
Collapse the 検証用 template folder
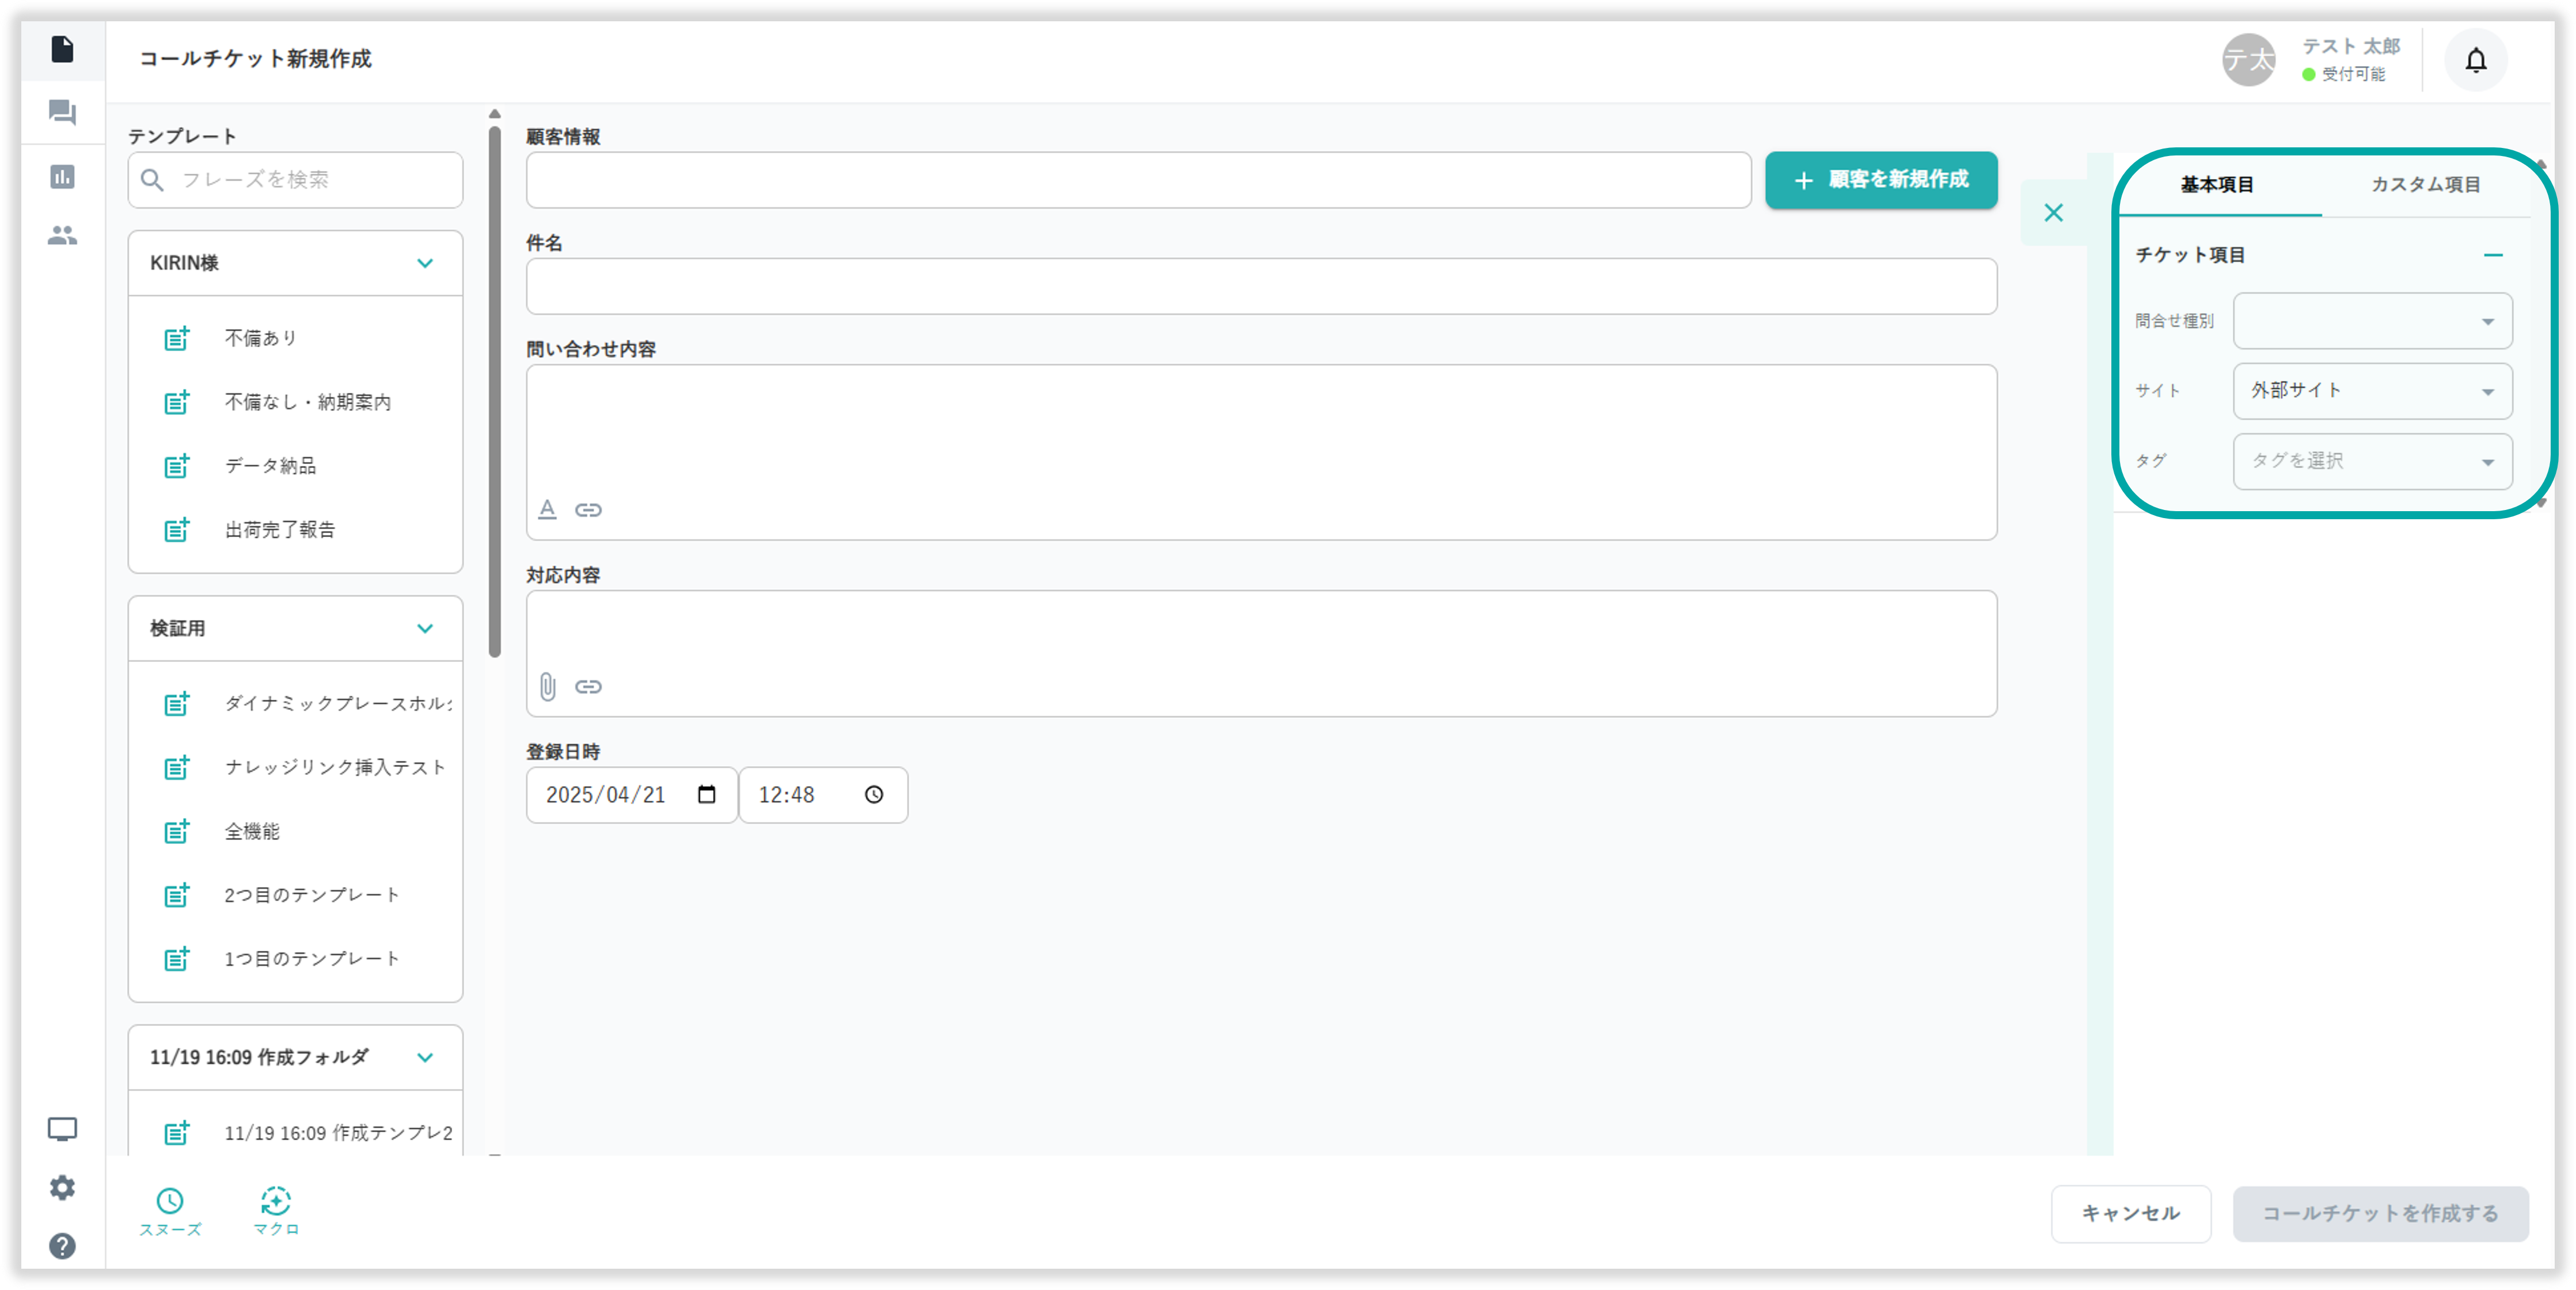coord(425,628)
